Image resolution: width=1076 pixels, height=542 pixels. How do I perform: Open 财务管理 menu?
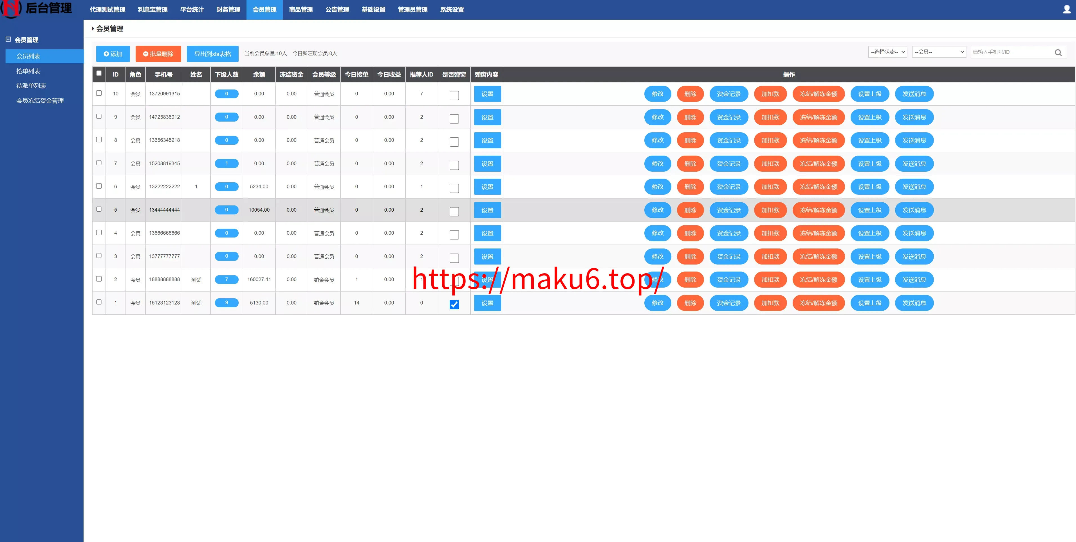point(228,10)
